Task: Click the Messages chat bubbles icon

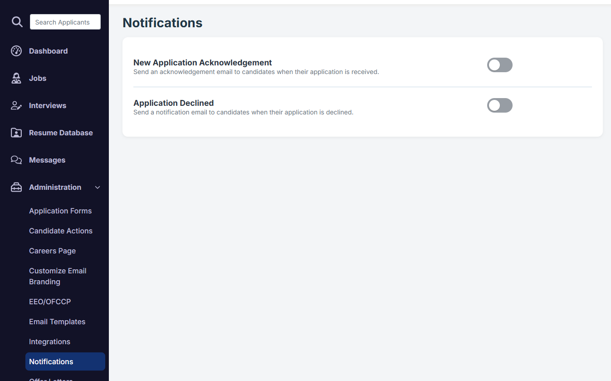Action: (16, 160)
